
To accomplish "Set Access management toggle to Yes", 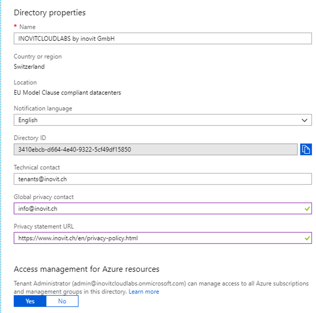I will (30, 301).
